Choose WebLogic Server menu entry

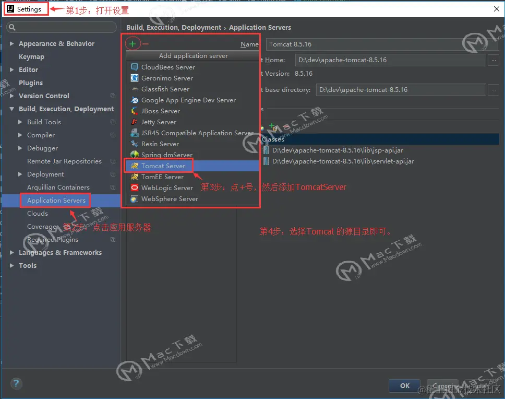(193, 187)
